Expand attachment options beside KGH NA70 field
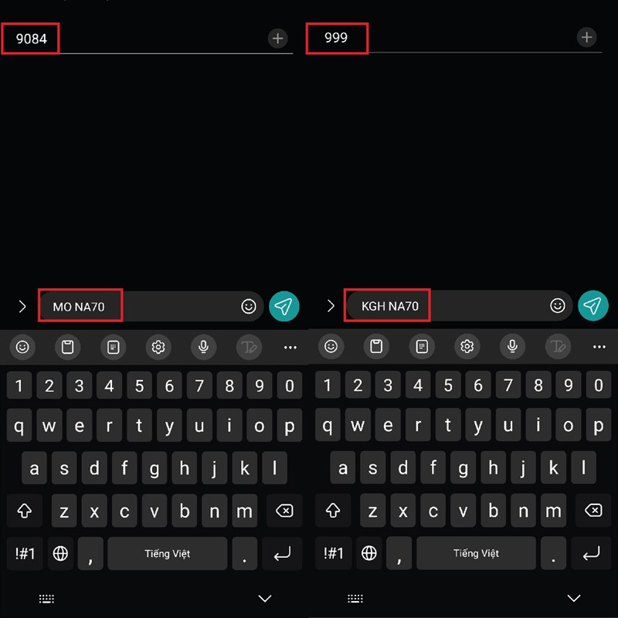Image resolution: width=618 pixels, height=618 pixels. coord(331,305)
